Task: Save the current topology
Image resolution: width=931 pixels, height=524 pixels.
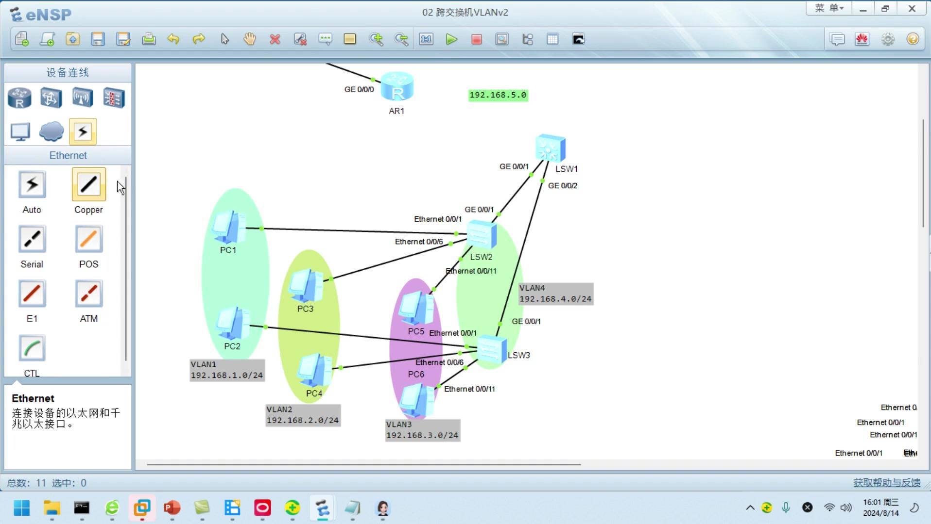Action: (x=98, y=39)
